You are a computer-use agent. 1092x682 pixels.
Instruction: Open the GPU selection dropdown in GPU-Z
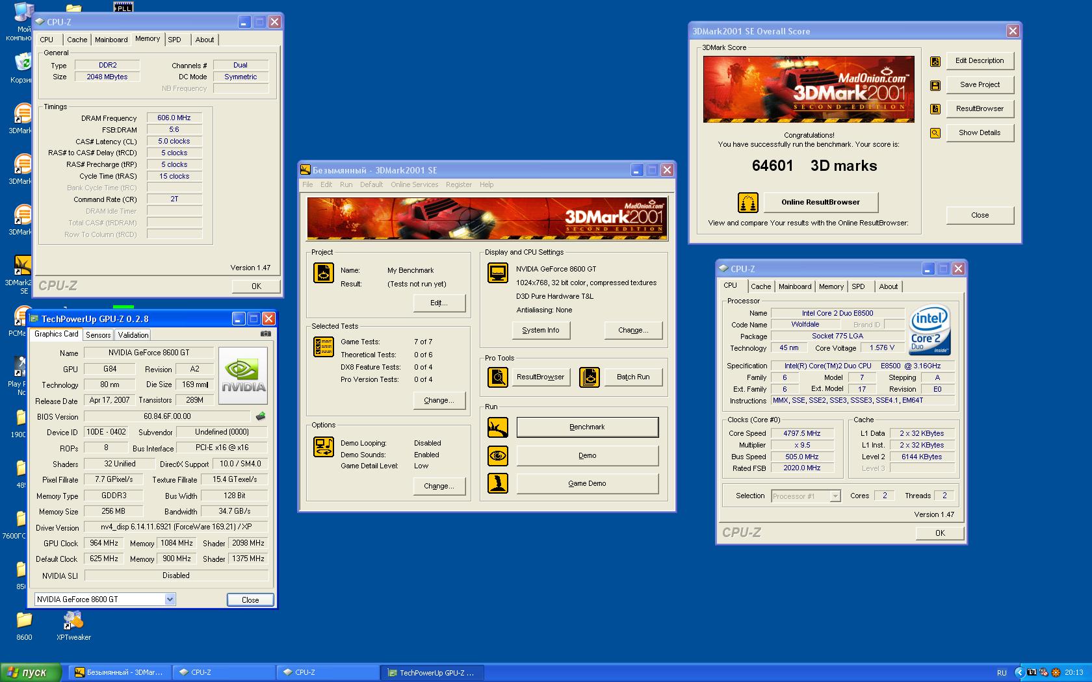point(170,600)
